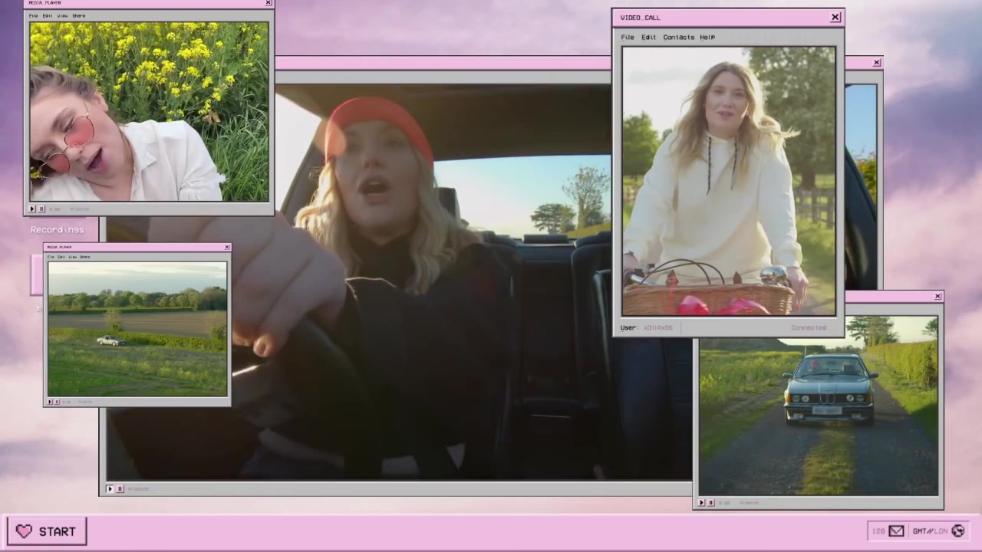Screen dimensions: 982x552
Task: Open the File menu in VIDEO_CALL window
Action: pos(628,37)
